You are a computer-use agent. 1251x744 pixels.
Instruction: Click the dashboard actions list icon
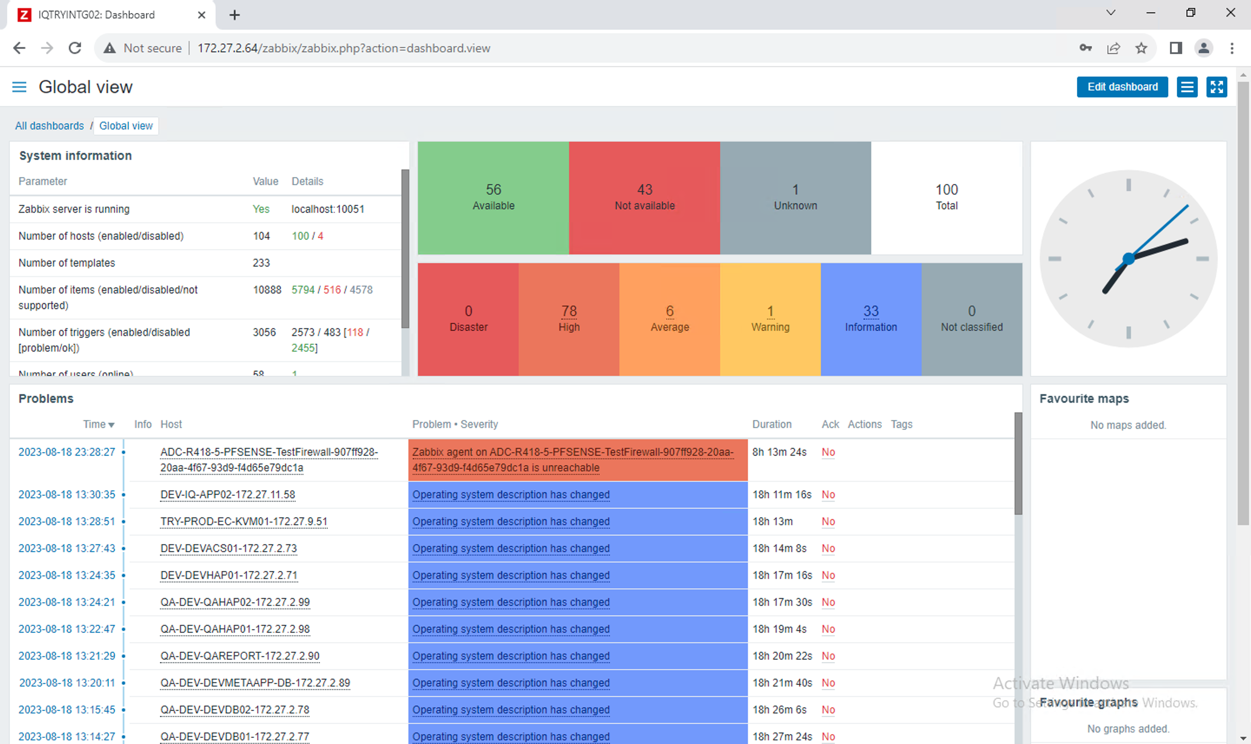1187,87
